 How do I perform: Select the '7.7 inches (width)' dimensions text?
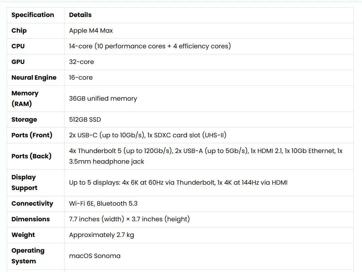(x=129, y=219)
